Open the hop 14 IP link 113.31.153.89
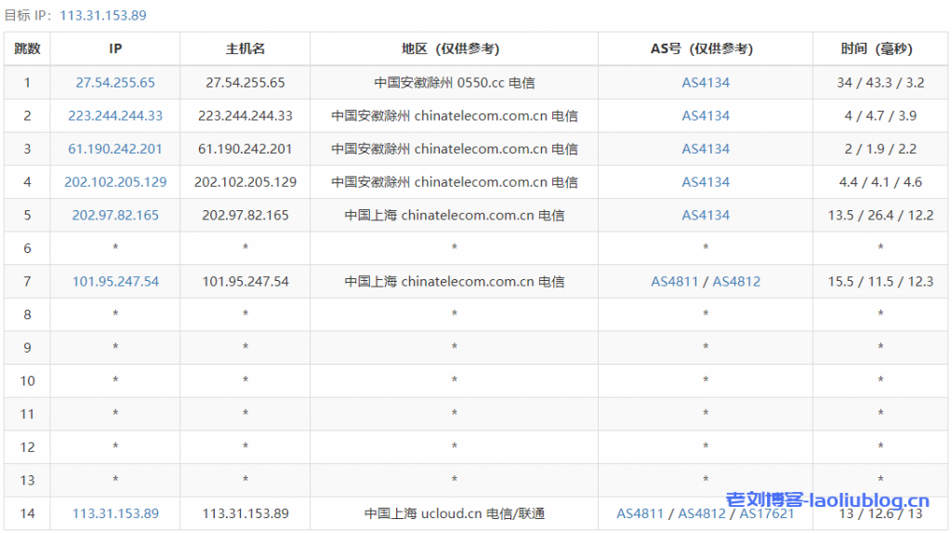 coord(115,513)
